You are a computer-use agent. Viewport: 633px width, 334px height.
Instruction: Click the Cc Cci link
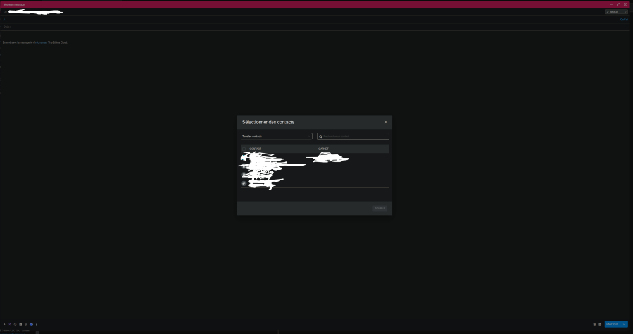(x=624, y=20)
